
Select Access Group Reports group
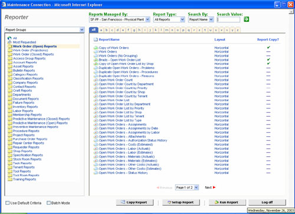pos(29,58)
